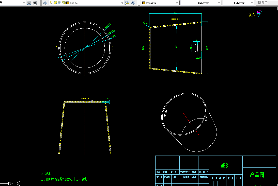Toggle the slide layer padlock lock state

pyautogui.click(x=64, y=3)
